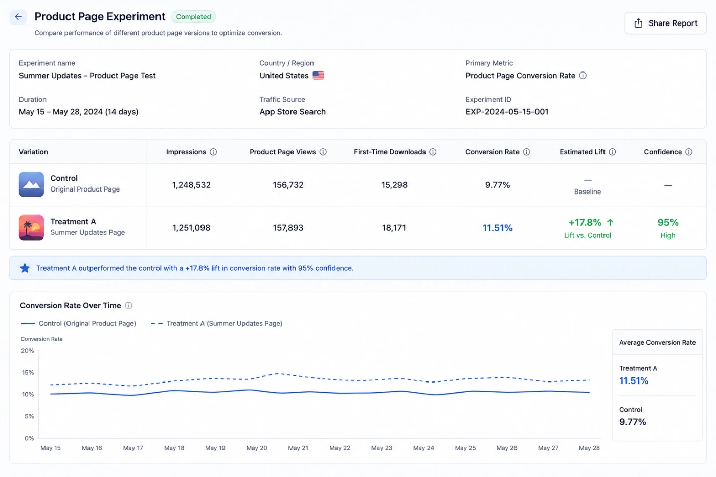Select the Control legend entry on chart
Viewport: 716px width, 477px height.
tap(78, 323)
